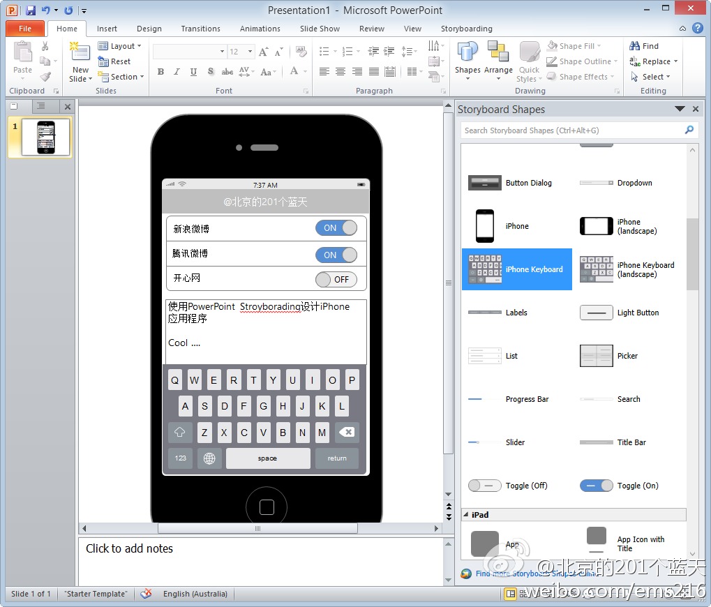Viewport: 711px width, 607px height.
Task: Align text to the right
Action: click(357, 72)
